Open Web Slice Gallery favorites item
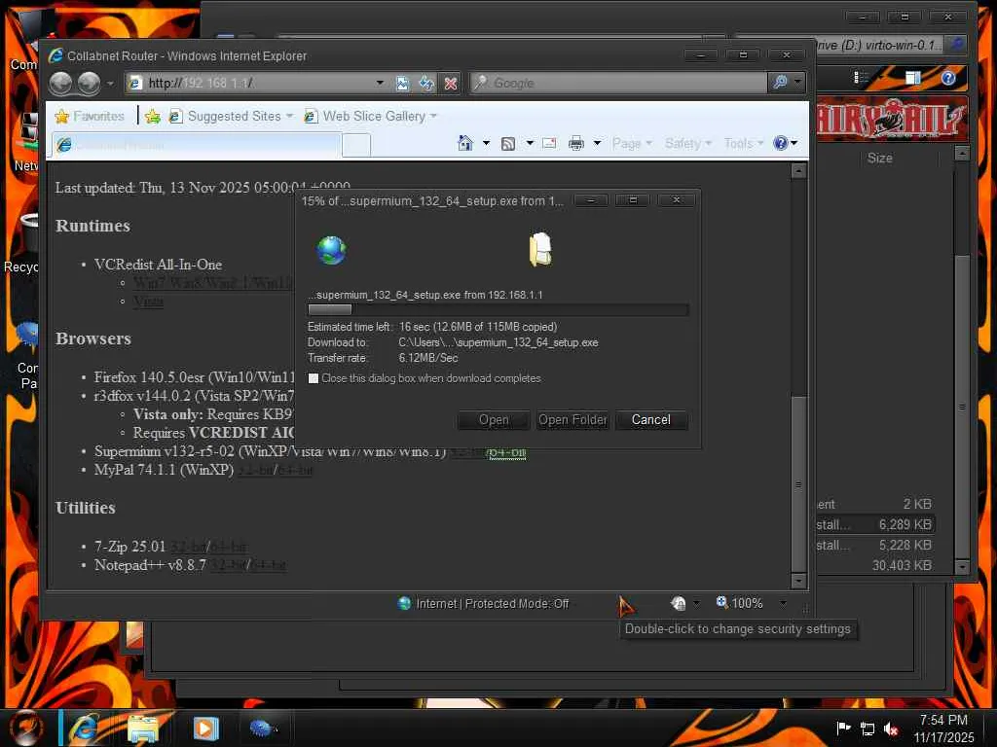997x747 pixels. coord(371,117)
